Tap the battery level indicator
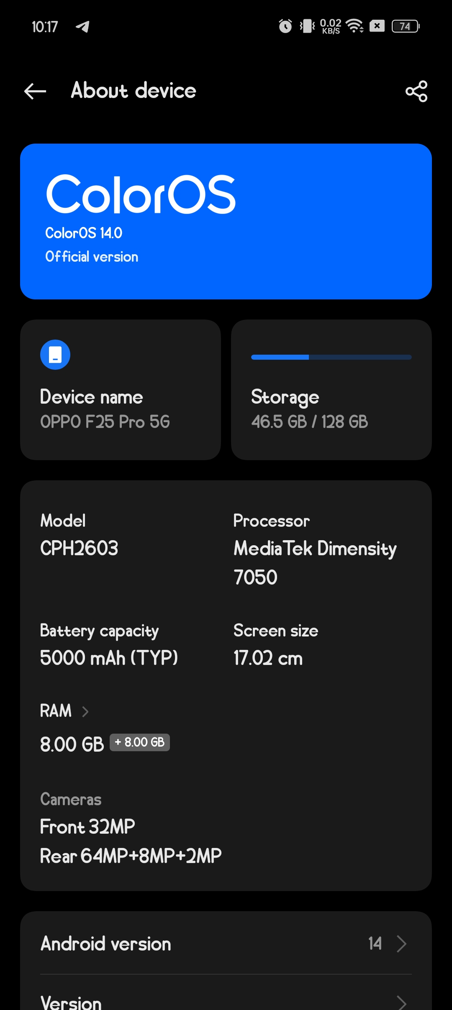The width and height of the screenshot is (452, 1010). (x=405, y=26)
